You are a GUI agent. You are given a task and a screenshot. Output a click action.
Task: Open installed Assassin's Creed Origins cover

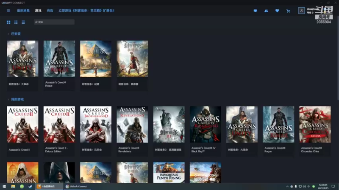[x=96, y=59]
